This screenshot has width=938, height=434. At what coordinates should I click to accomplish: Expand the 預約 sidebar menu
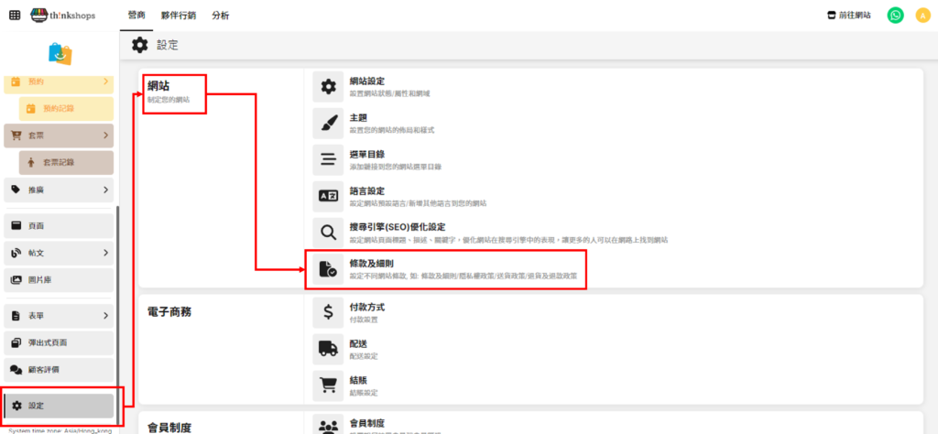pyautogui.click(x=59, y=82)
